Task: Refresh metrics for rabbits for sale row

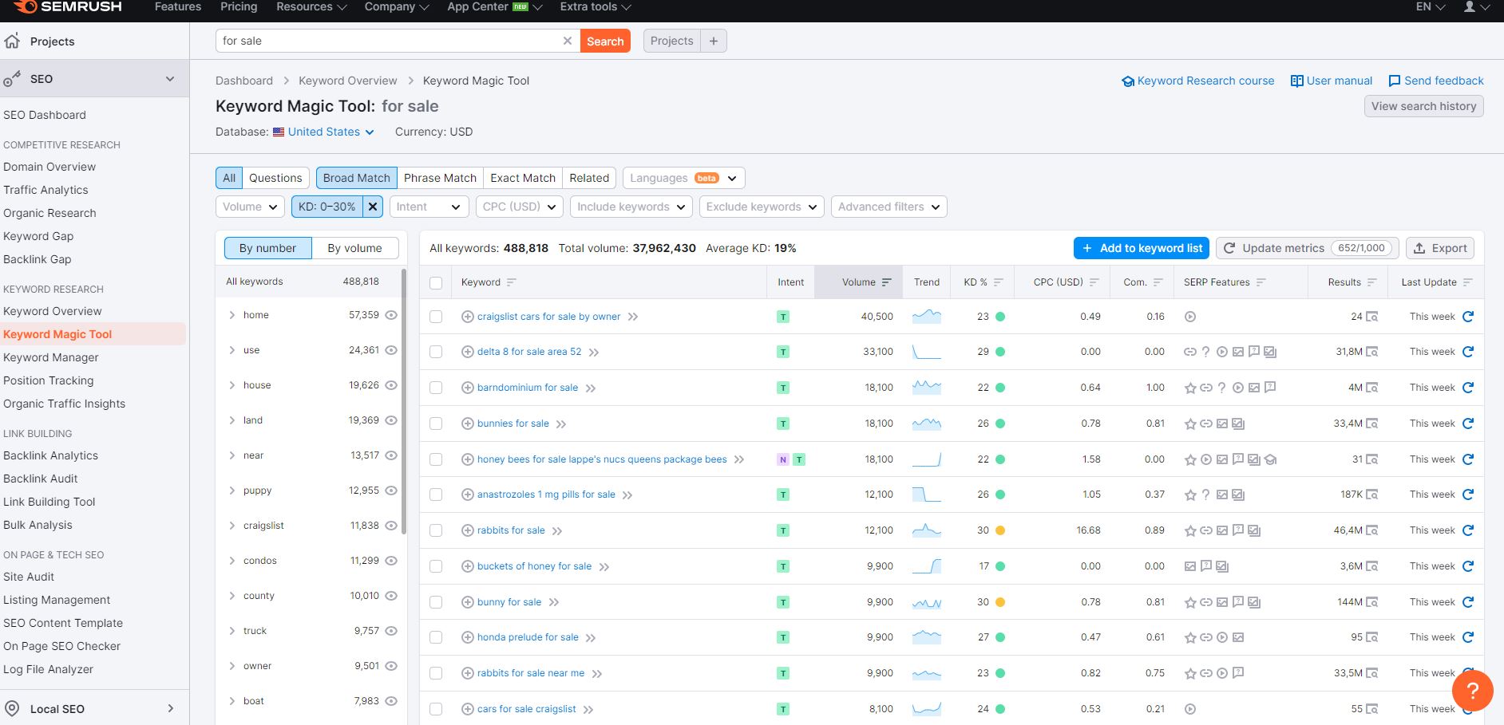Action: click(x=1467, y=530)
